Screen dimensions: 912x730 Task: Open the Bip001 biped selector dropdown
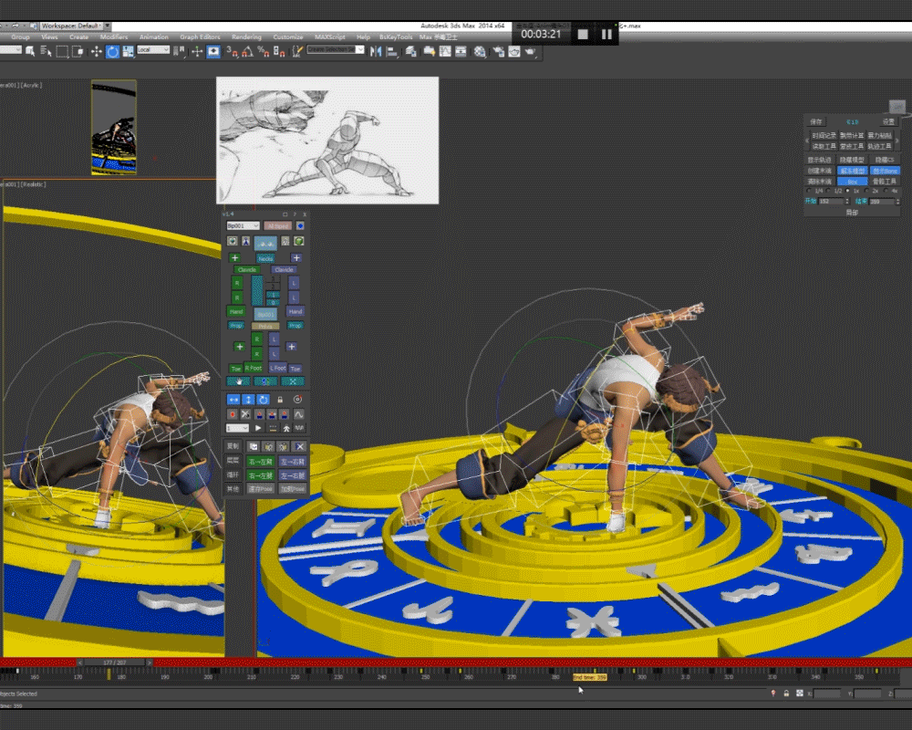click(243, 226)
